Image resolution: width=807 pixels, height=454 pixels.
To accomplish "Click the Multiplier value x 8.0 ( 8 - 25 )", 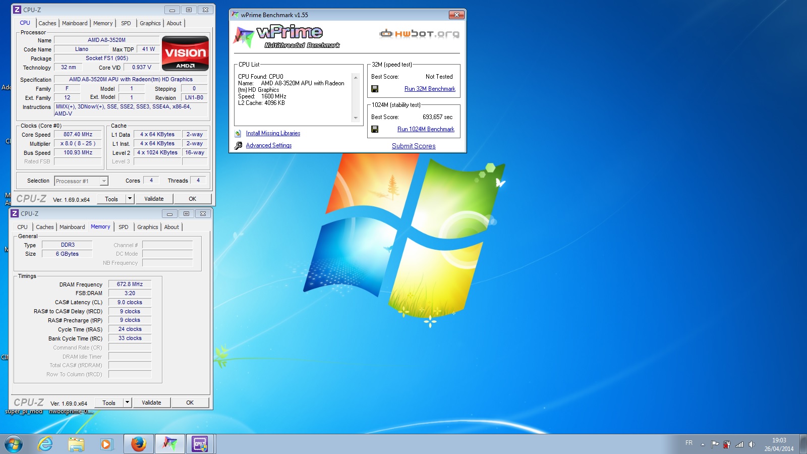I will click(x=78, y=143).
